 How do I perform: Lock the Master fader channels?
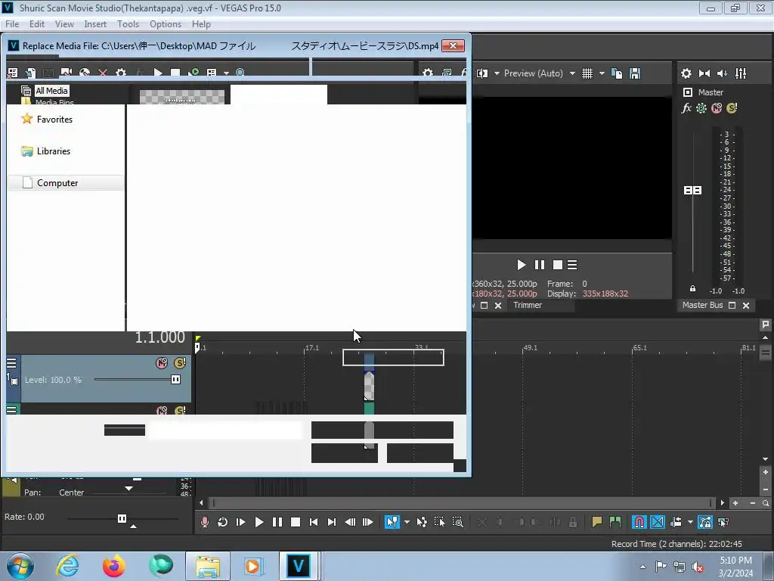692,288
